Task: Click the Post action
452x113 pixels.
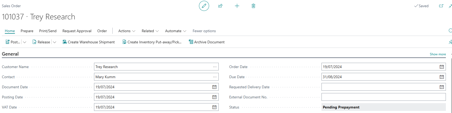Action: tap(13, 42)
